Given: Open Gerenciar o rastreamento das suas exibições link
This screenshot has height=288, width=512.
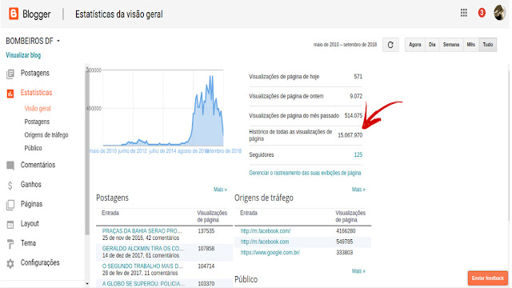Looking at the screenshot, I should (305, 173).
